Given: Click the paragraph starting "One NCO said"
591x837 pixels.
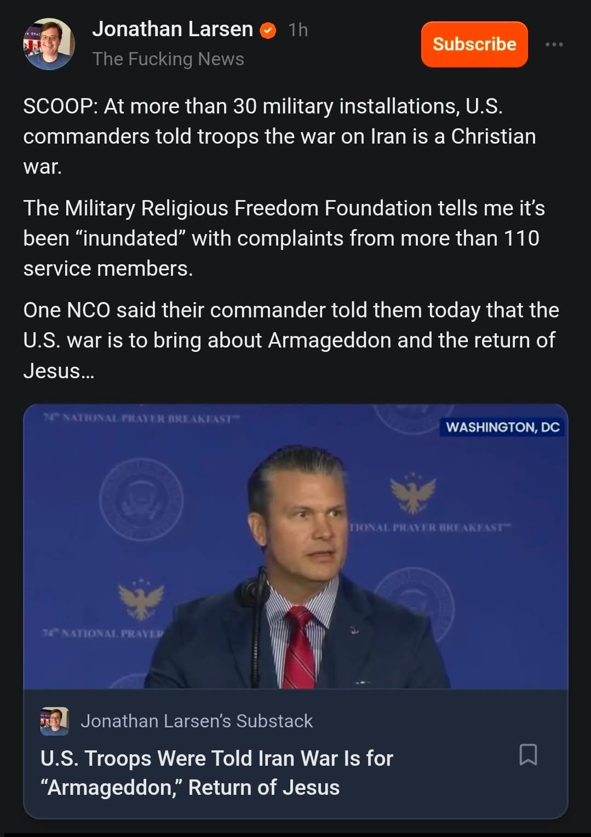Looking at the screenshot, I should (x=290, y=340).
